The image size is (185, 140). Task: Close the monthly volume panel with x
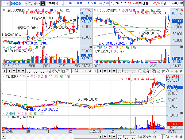click(90, 47)
